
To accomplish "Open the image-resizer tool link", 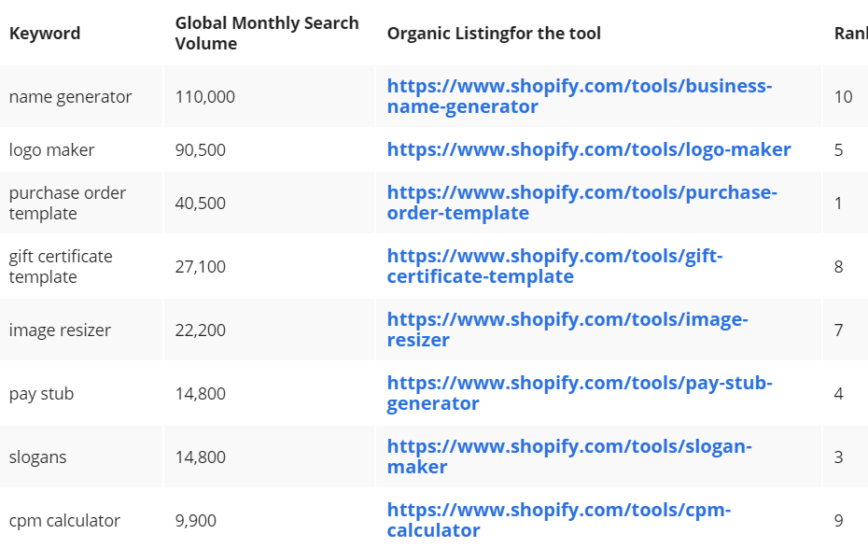I will pyautogui.click(x=567, y=330).
